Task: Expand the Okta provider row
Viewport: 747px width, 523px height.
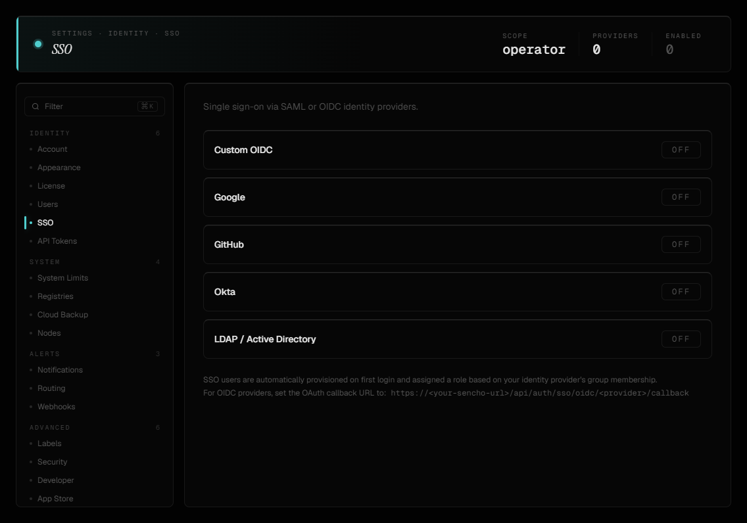Action: pyautogui.click(x=458, y=292)
